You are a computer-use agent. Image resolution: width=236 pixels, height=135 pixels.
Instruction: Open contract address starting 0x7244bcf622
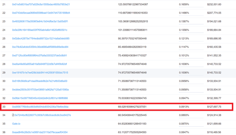[x=43, y=115]
